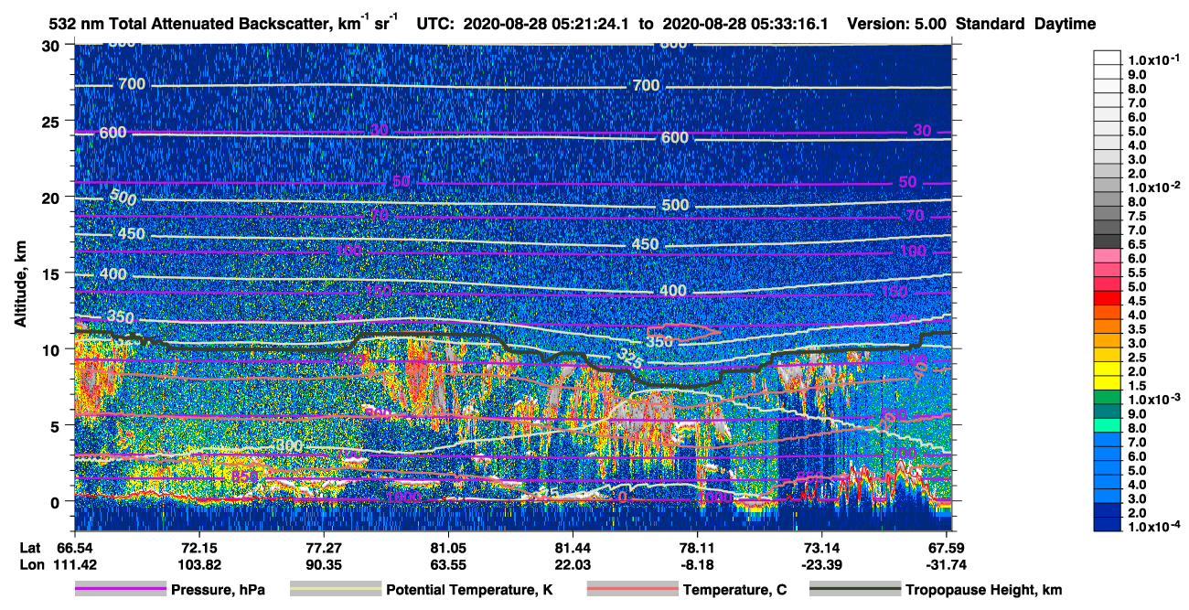Click longitude value 22.03
This screenshot has height=610, width=1189.
click(x=572, y=563)
